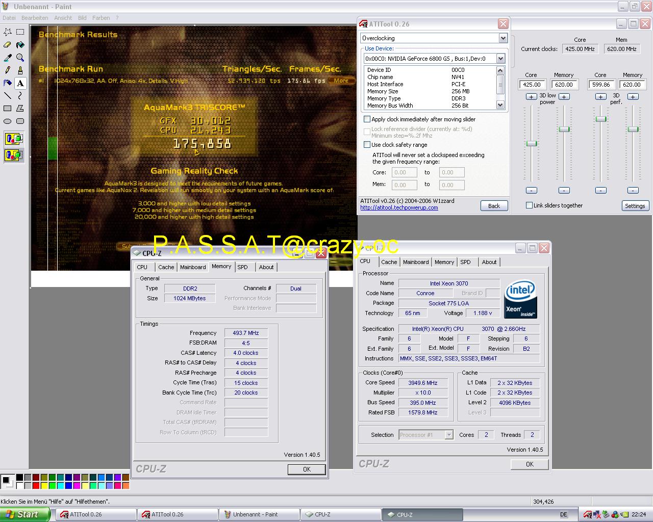Switch to SPD tab in memory CPU-Z window

click(x=243, y=267)
